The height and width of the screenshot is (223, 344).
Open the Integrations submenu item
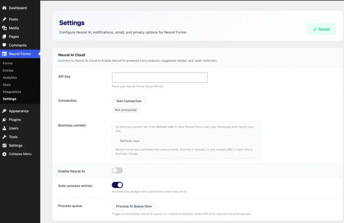pyautogui.click(x=12, y=92)
